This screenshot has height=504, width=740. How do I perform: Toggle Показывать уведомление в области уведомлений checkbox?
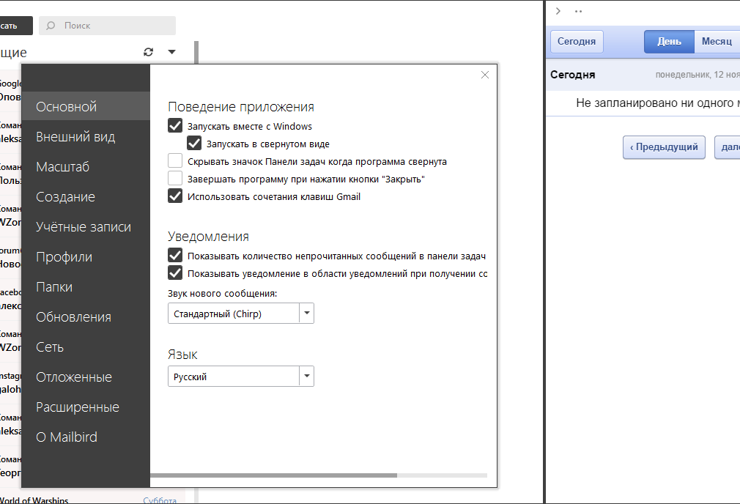coord(175,273)
